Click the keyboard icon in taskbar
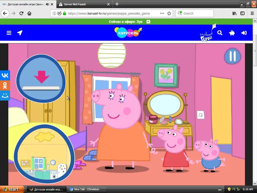 [x=220, y=189]
